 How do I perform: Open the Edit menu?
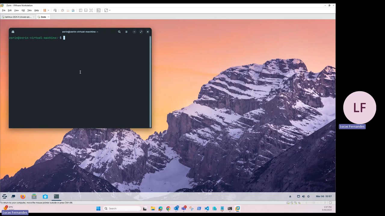tap(10, 10)
